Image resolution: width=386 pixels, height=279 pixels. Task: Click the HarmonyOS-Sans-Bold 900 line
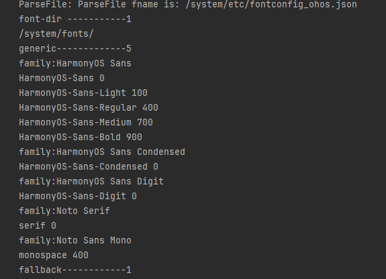[81, 137]
